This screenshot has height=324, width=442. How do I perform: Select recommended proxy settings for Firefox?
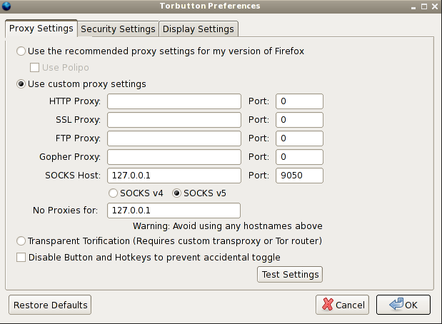[x=21, y=51]
